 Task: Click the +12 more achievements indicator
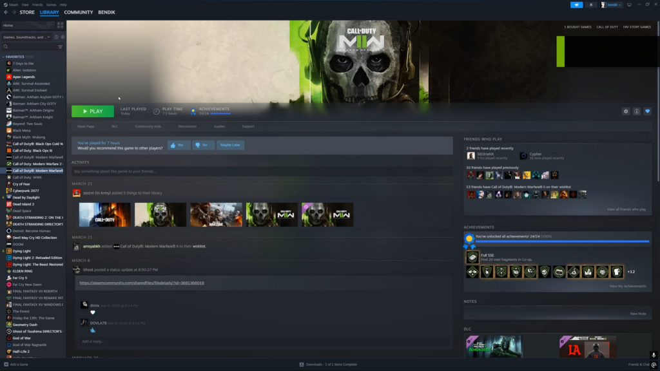pos(632,272)
